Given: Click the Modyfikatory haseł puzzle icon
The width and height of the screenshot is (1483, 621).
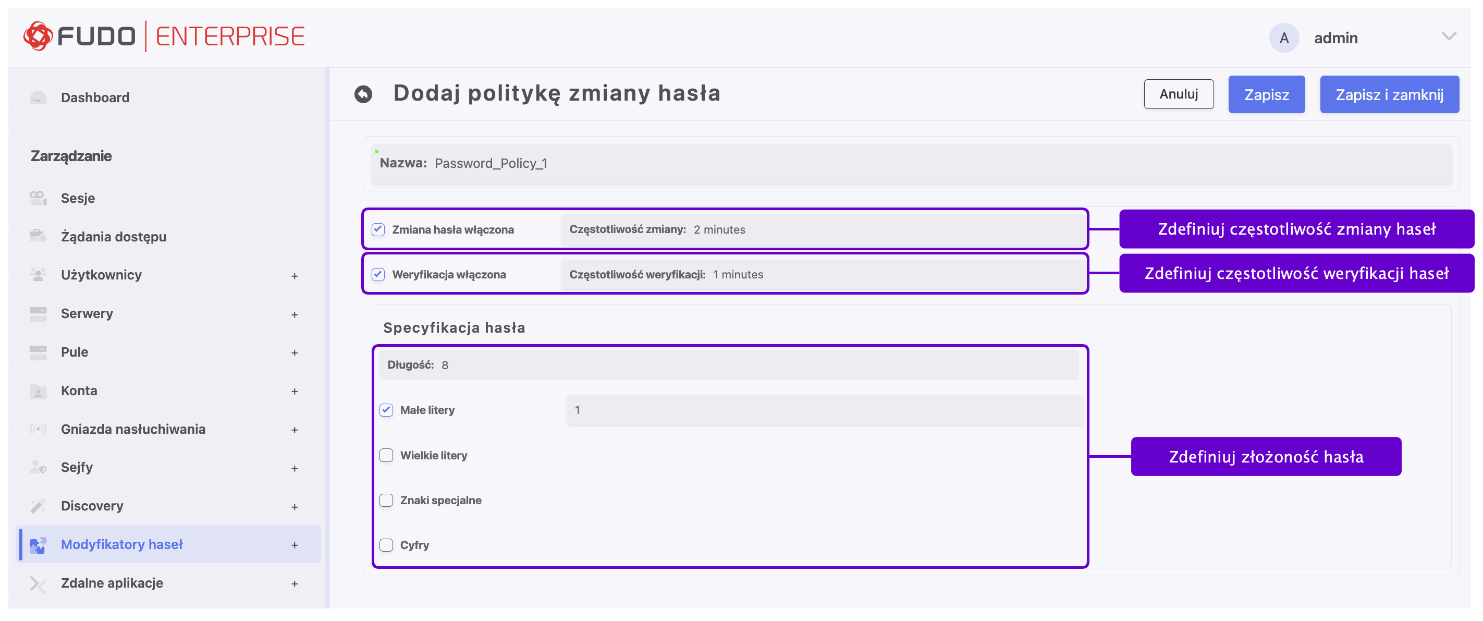Looking at the screenshot, I should pos(38,544).
